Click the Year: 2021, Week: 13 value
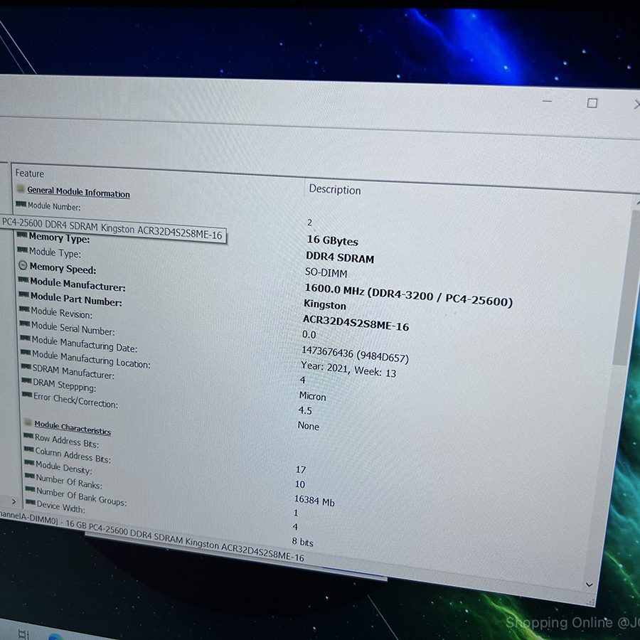 coord(348,368)
